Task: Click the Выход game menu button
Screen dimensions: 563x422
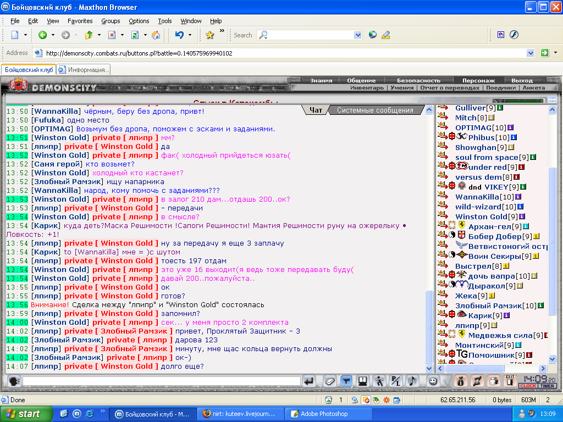Action: point(522,80)
